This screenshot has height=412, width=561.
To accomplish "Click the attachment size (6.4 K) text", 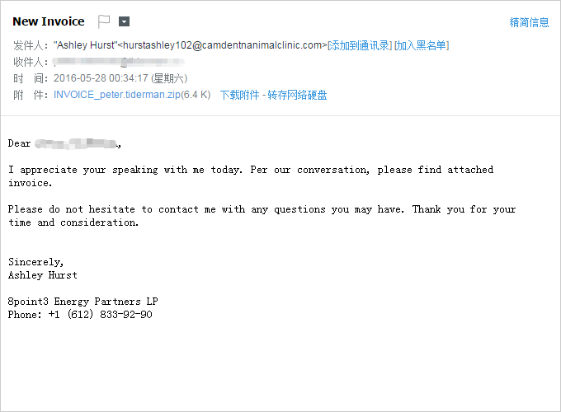I will coord(196,95).
